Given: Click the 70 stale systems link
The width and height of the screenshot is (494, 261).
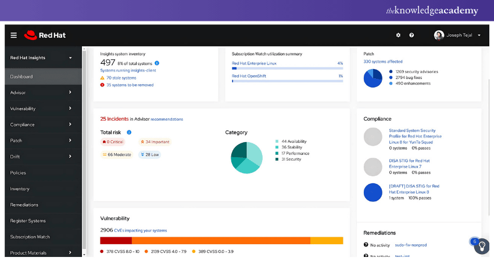Looking at the screenshot, I should [x=121, y=78].
